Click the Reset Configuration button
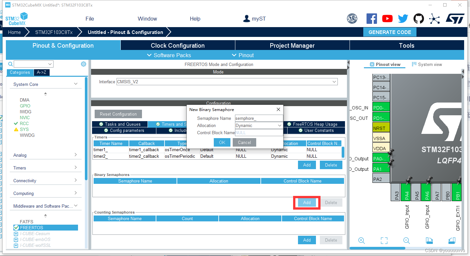470x256 pixels. (118, 114)
